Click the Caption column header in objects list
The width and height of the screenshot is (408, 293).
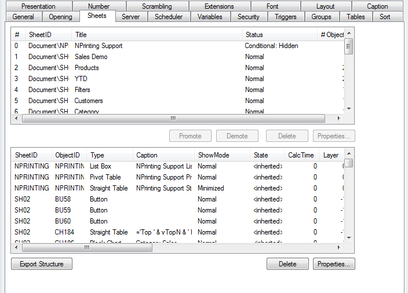[163, 155]
